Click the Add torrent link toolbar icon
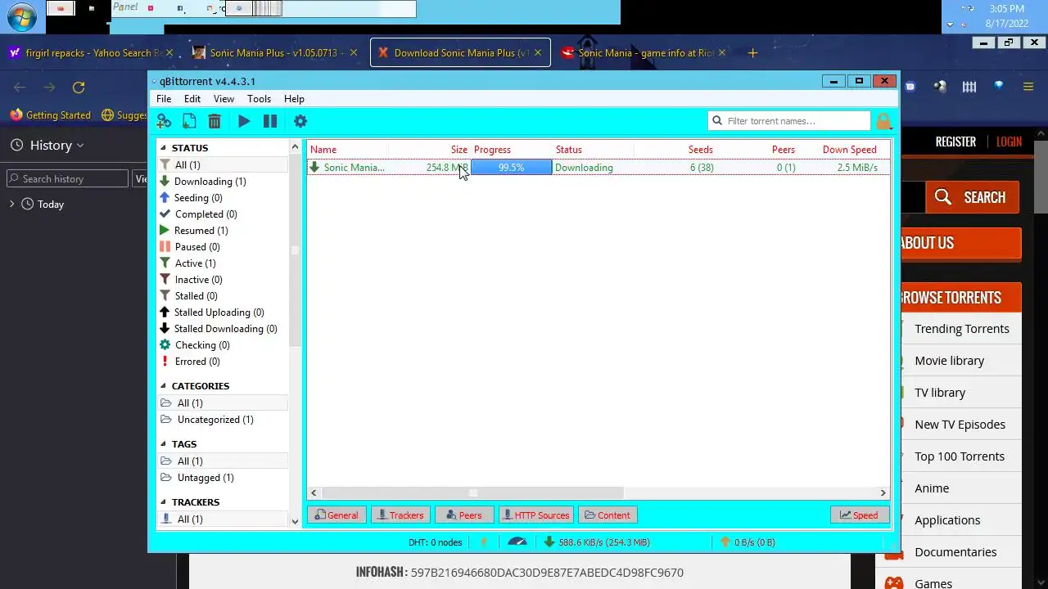This screenshot has width=1048, height=589. [x=164, y=121]
